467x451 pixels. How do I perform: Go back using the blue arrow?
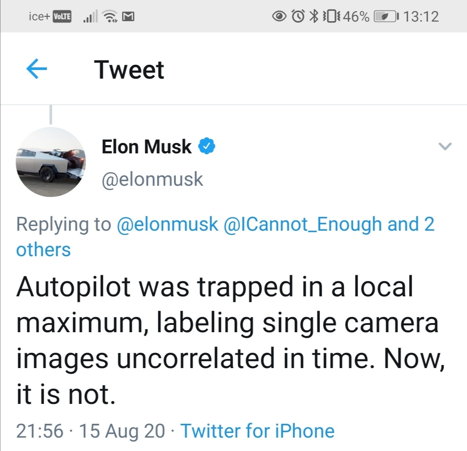pos(37,69)
